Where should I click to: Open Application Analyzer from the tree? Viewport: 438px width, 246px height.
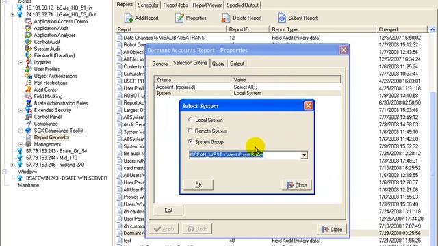point(54,35)
